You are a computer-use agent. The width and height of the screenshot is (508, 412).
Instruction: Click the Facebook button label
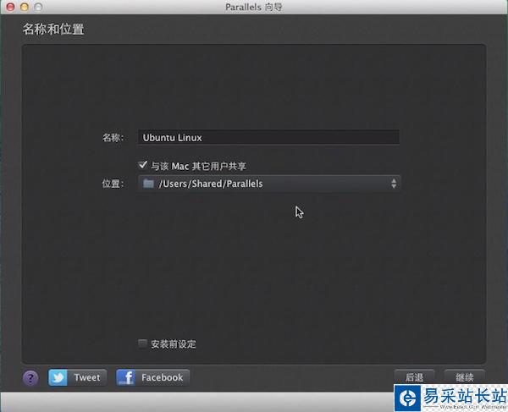coord(162,377)
